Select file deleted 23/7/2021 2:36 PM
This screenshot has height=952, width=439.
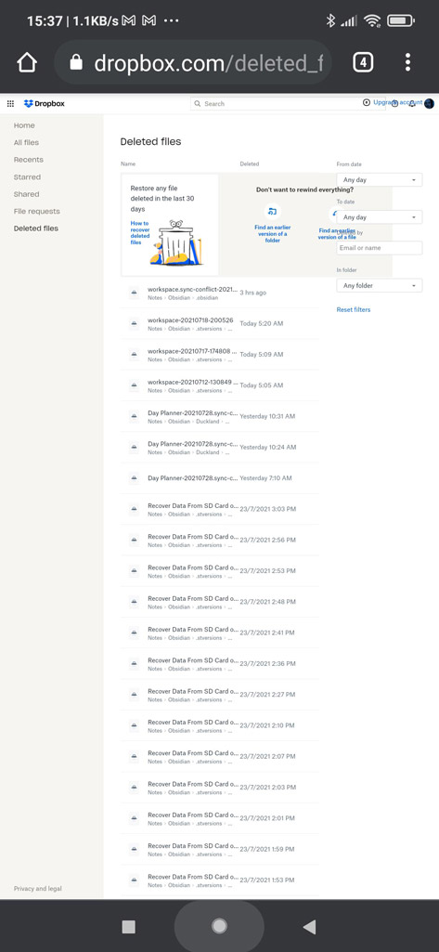click(x=219, y=663)
